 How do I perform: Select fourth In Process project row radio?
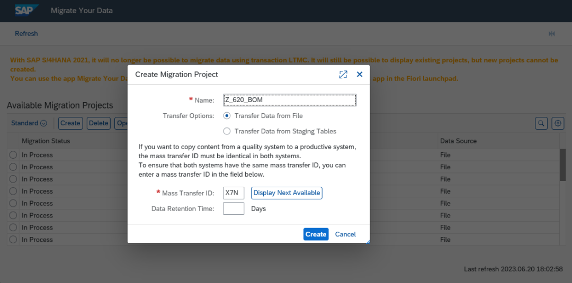click(13, 191)
